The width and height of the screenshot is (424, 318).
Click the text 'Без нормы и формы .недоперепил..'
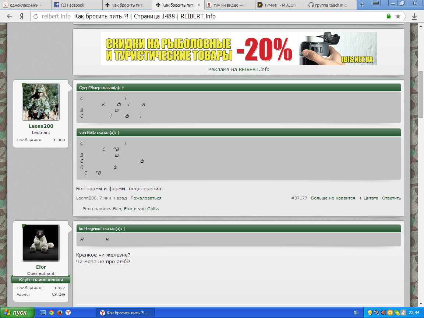tap(120, 189)
